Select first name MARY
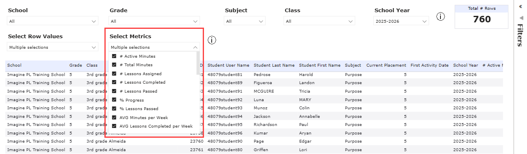The width and height of the screenshot is (527, 154). coord(306,100)
